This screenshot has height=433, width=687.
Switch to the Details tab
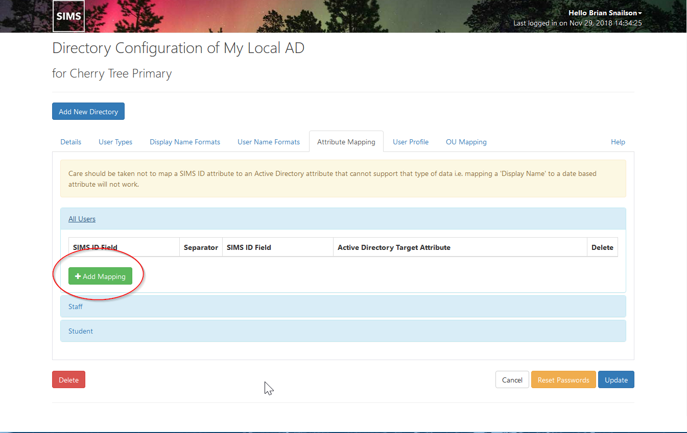click(x=71, y=142)
